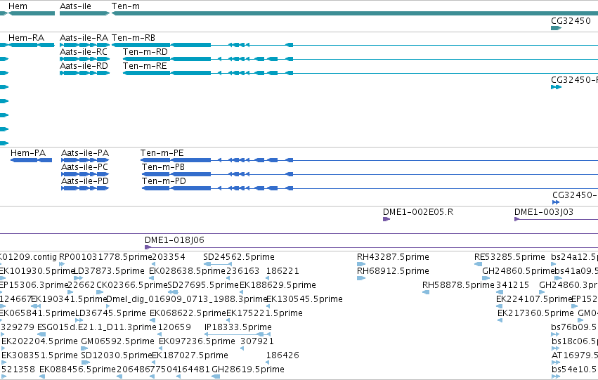Click the Ten-m-RB transcript label

pyautogui.click(x=134, y=38)
